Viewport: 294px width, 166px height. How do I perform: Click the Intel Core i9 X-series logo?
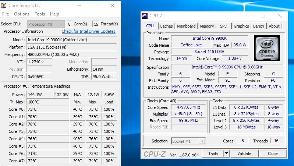tap(267, 48)
